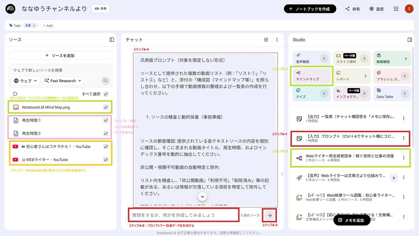Open menu for 【音声】Webライター audio item
This screenshot has height=236, width=419.
point(404,178)
